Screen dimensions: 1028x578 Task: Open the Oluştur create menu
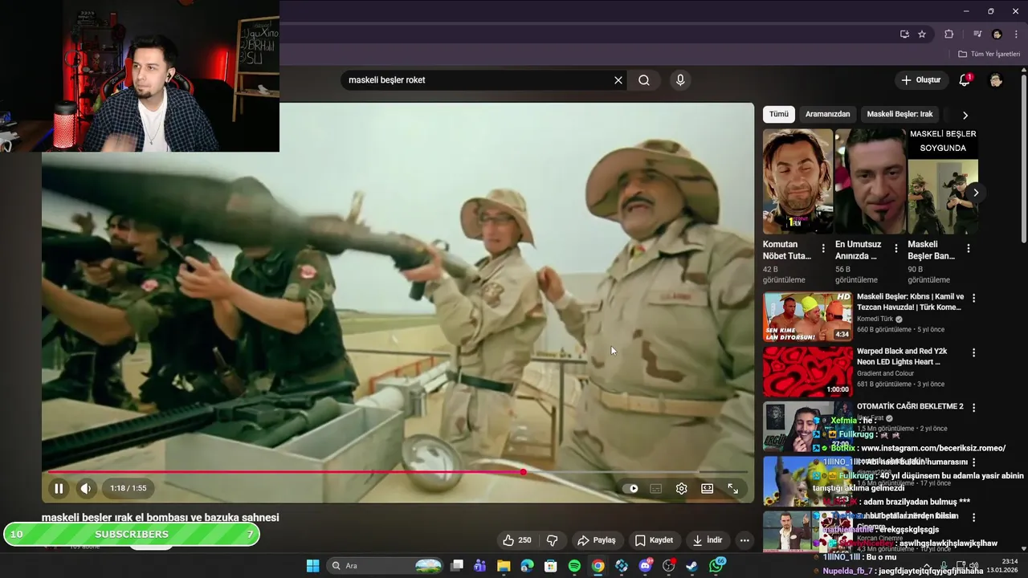click(x=920, y=80)
